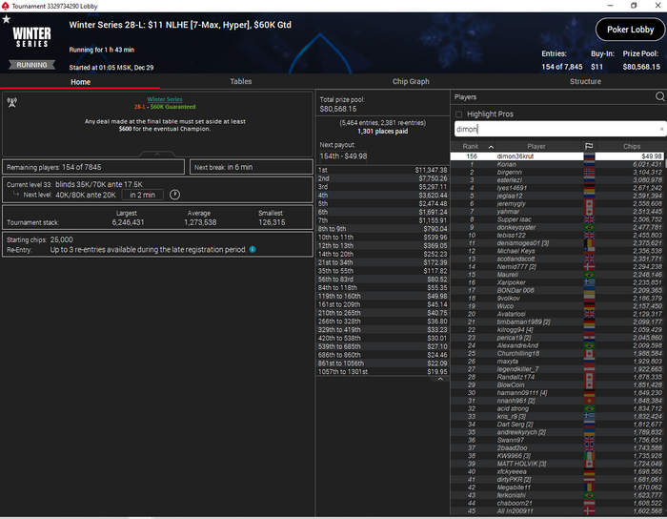The height and width of the screenshot is (519, 667).
Task: Select player row scotlandscott
Action: (x=556, y=259)
